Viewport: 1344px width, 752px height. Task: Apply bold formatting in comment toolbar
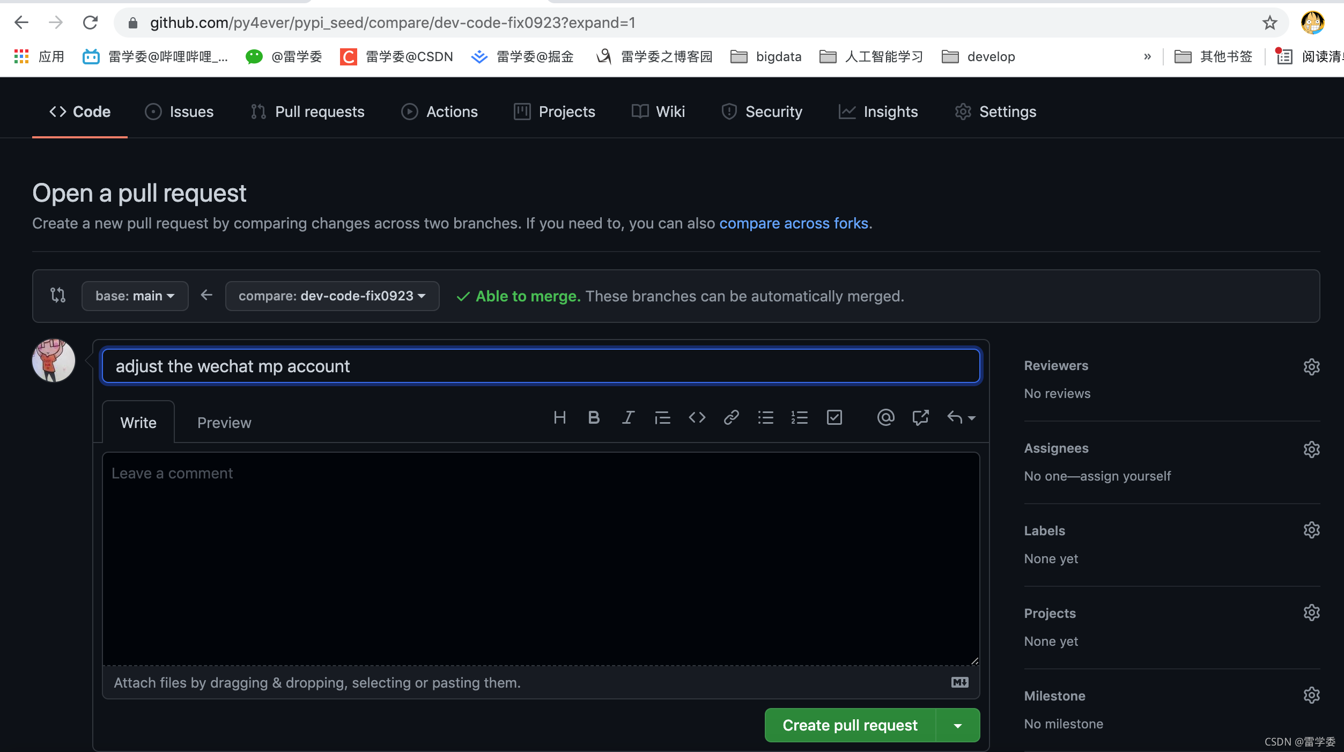pos(594,417)
